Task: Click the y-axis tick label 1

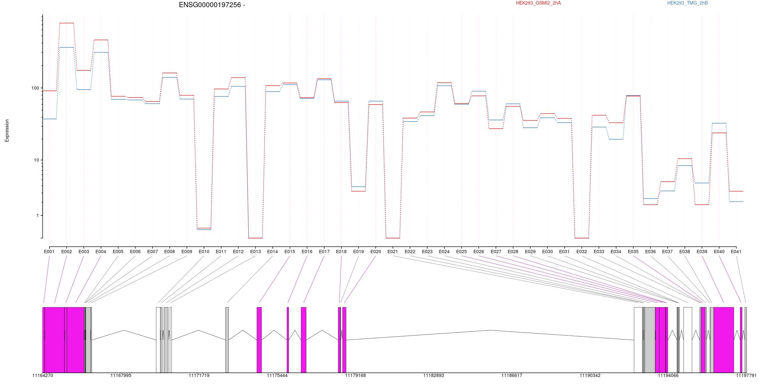Action: (x=37, y=216)
